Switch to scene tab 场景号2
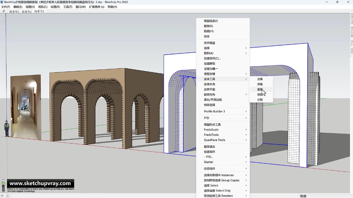353x198 pixels. point(26,12)
